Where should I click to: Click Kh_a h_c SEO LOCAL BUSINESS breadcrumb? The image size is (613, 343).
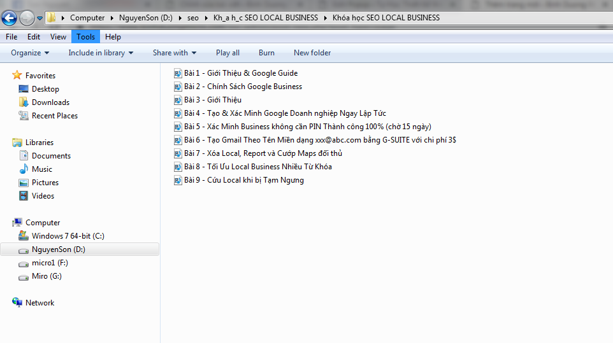pyautogui.click(x=266, y=18)
